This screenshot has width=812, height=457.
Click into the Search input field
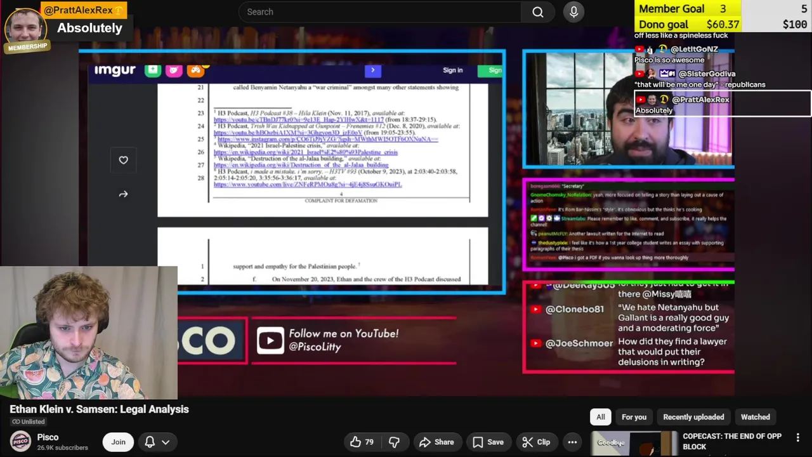click(x=379, y=12)
